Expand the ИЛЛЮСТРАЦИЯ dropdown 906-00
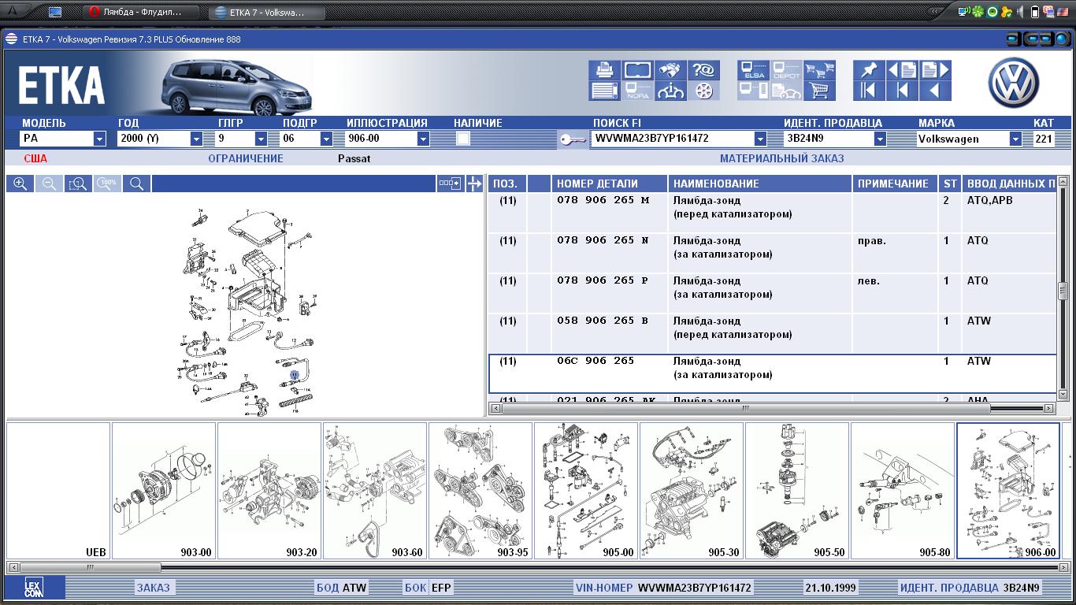This screenshot has width=1076, height=605. tap(423, 139)
